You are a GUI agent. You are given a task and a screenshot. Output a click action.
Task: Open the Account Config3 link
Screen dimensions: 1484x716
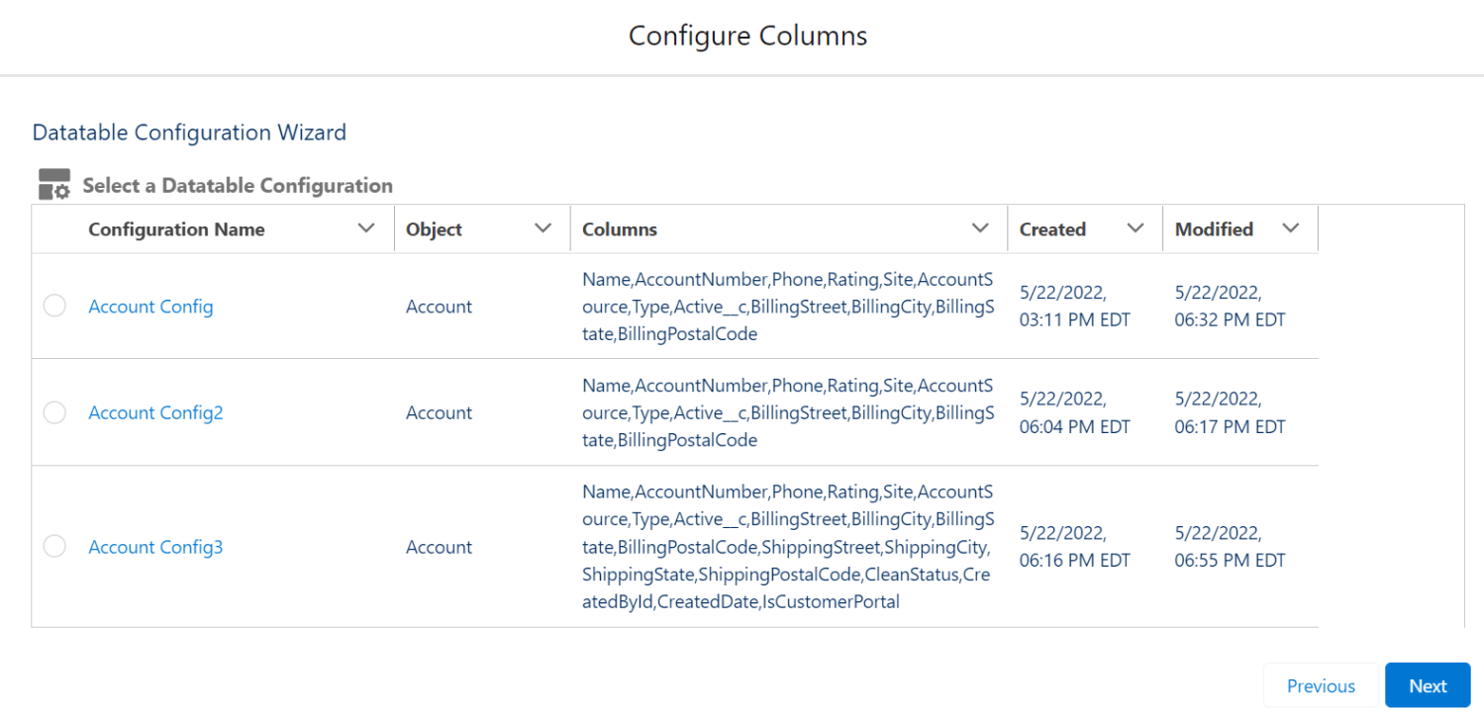155,546
